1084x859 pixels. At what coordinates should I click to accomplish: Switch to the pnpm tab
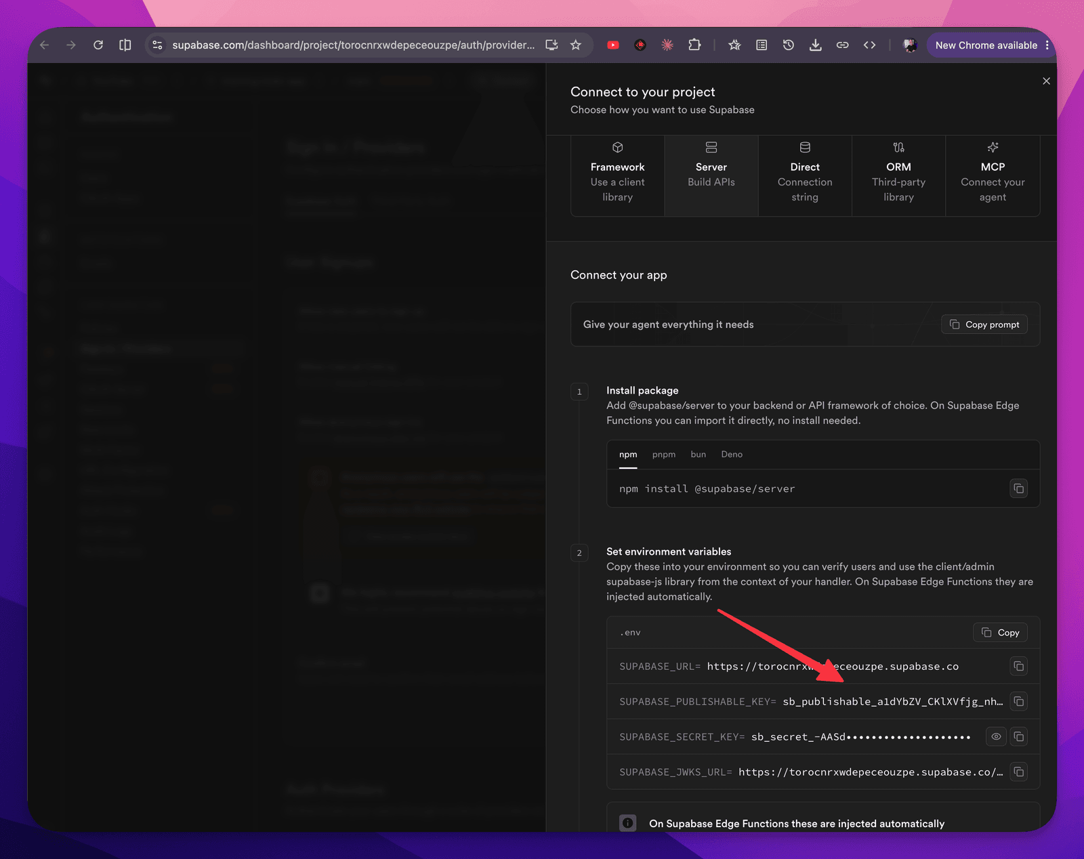(x=663, y=455)
